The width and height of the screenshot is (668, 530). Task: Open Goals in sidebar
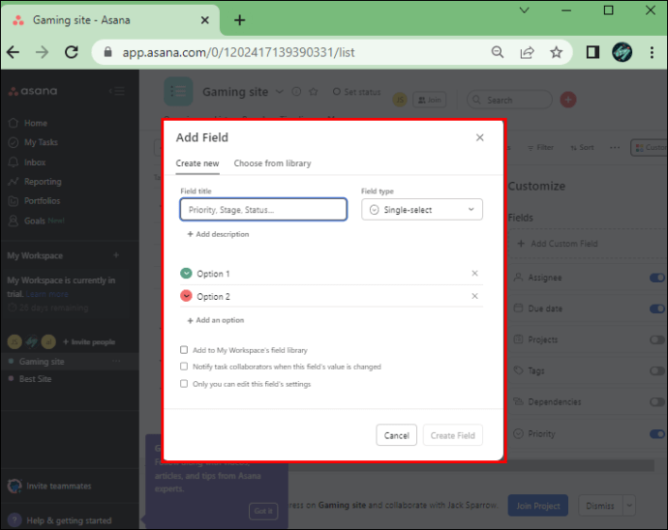click(36, 221)
